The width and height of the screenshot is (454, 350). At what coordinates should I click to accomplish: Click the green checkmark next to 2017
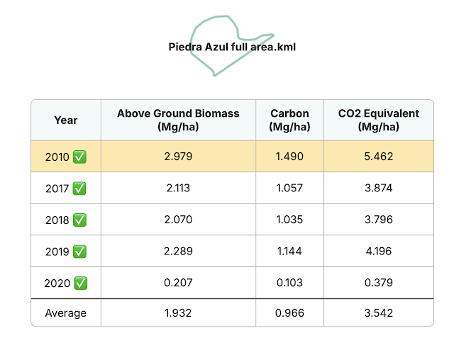79,188
